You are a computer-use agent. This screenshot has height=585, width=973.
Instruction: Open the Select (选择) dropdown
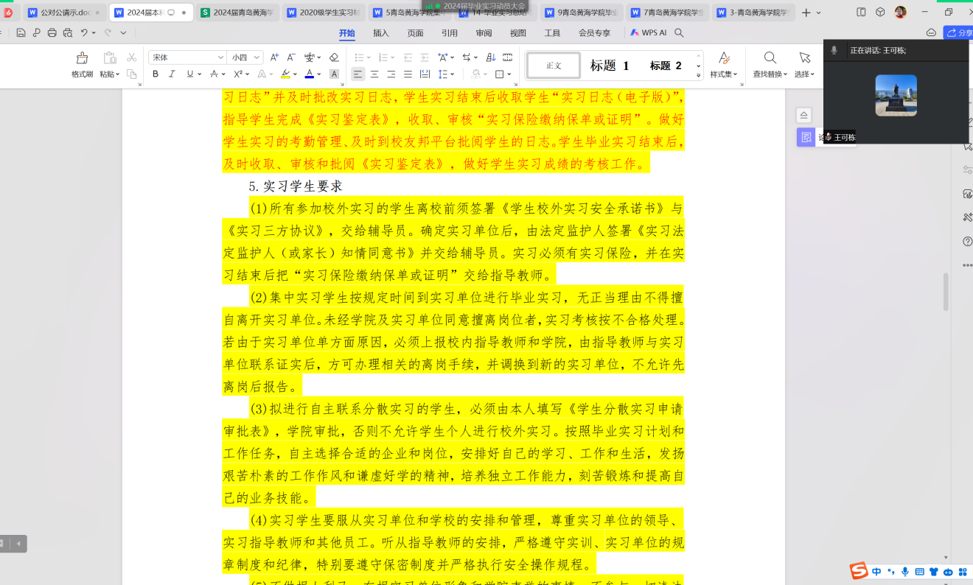point(804,74)
